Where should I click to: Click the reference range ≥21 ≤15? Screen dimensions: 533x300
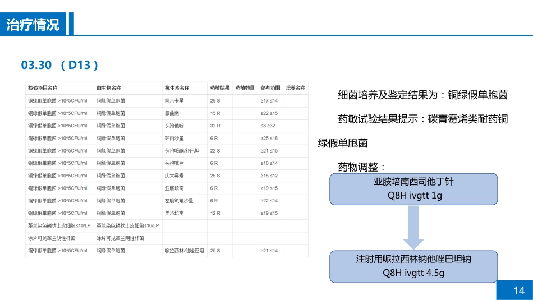pyautogui.click(x=269, y=151)
